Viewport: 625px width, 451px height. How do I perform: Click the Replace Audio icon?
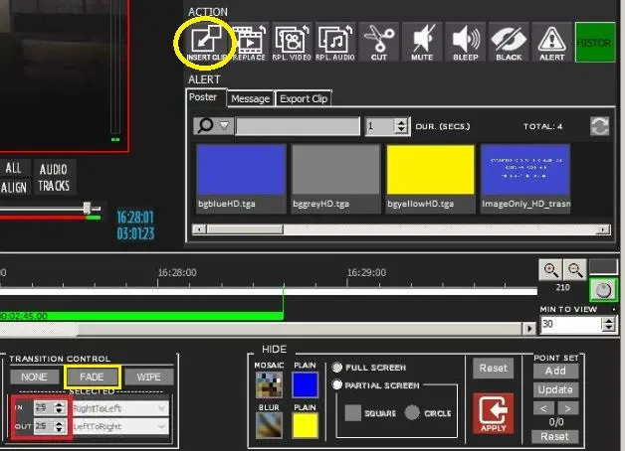(x=335, y=42)
